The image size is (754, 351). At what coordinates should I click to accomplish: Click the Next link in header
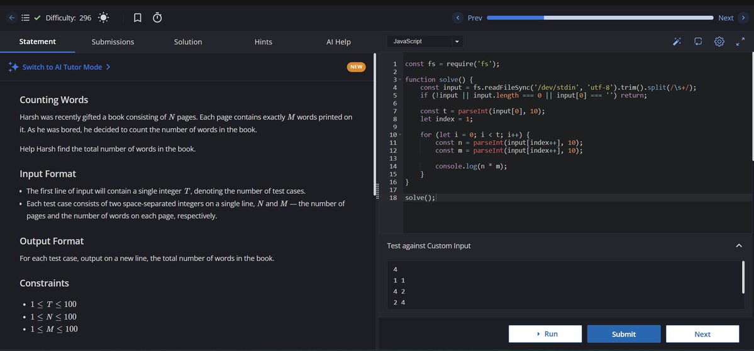point(726,18)
